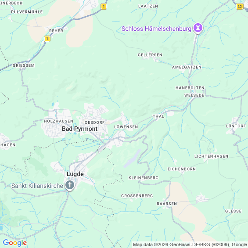
Task: Click the Lügde town label
Action: (75, 174)
